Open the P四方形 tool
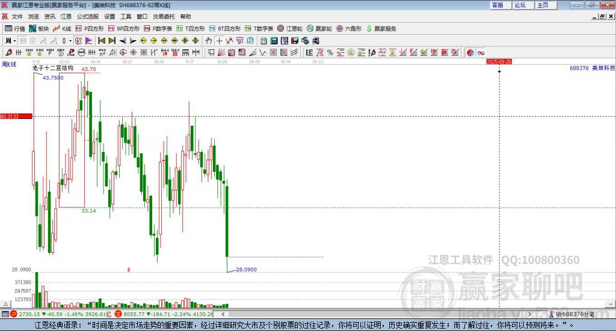Viewport: 616px width, 331px height. click(x=90, y=29)
